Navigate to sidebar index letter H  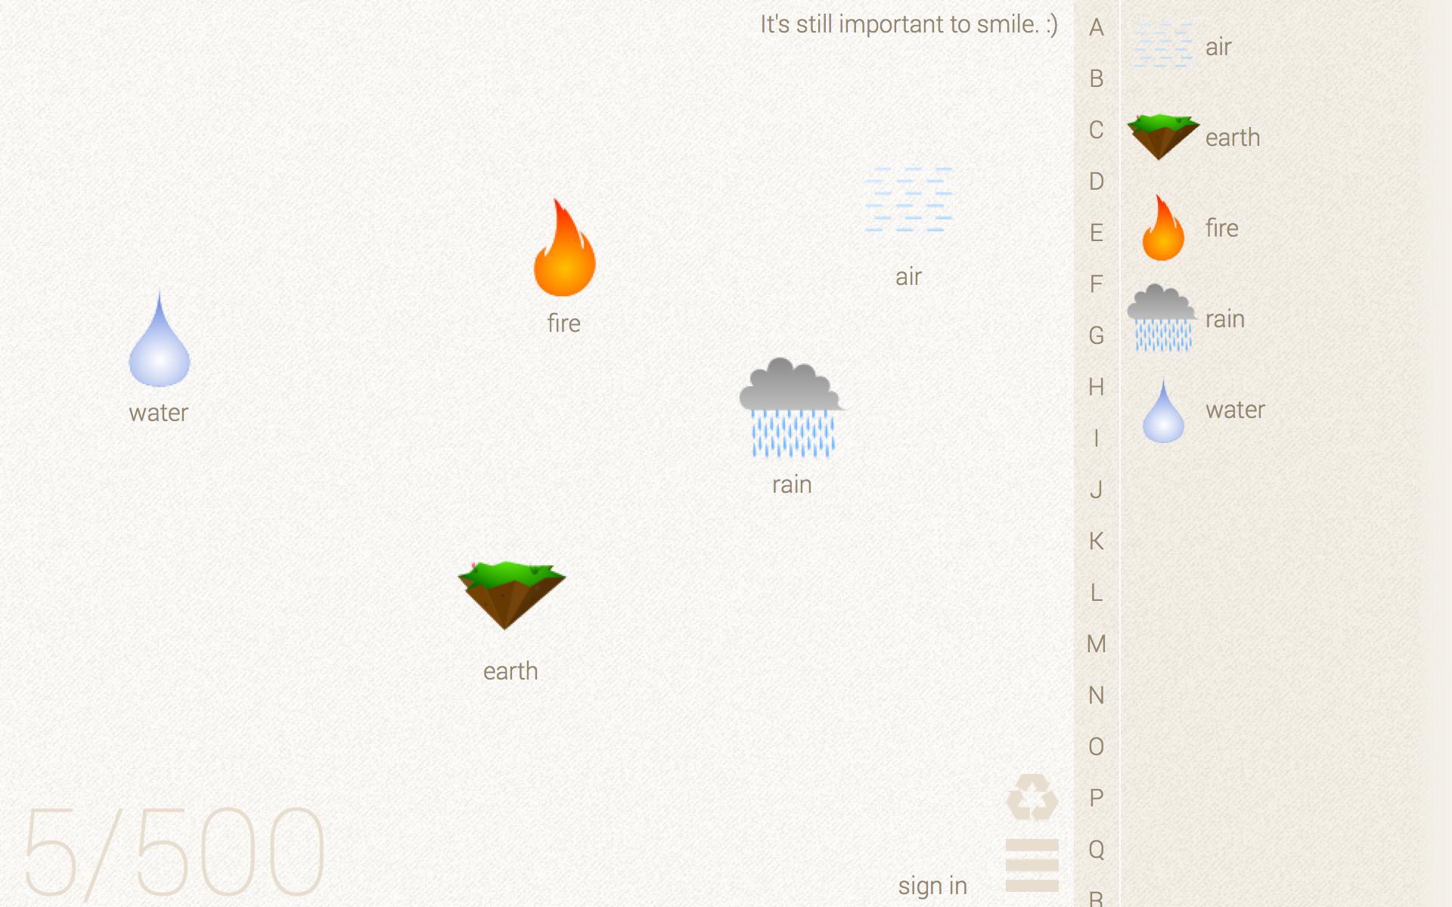click(1096, 385)
